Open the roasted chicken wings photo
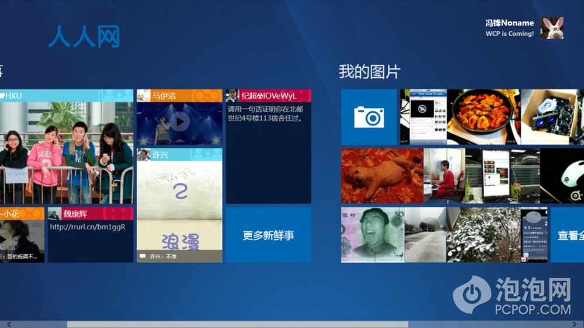Image resolution: width=584 pixels, height=328 pixels. tap(484, 117)
